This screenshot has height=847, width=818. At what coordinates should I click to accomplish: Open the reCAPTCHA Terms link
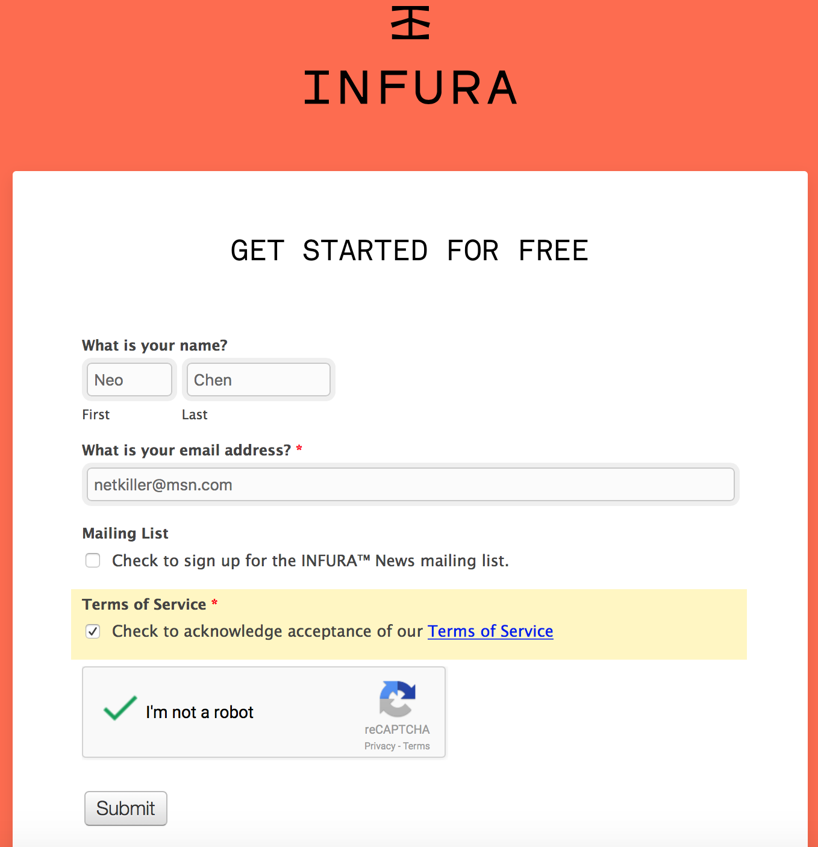(416, 746)
